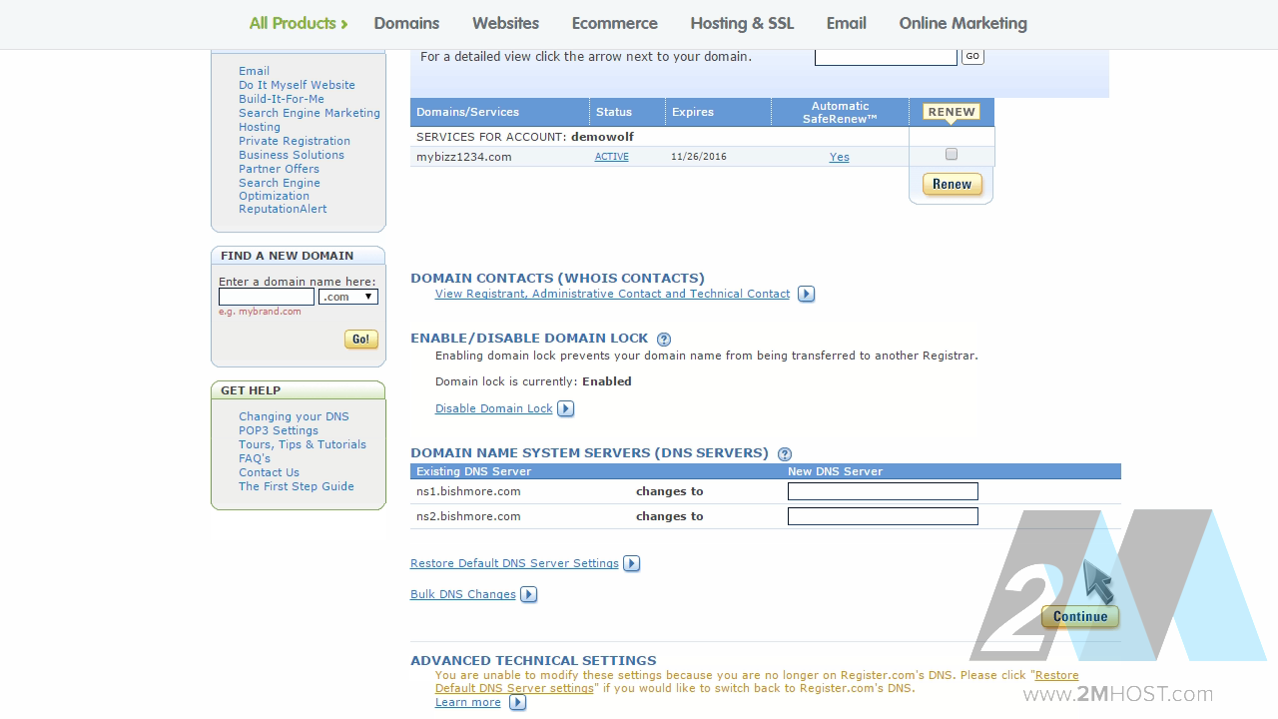Open the Domains menu
1278x719 pixels.
[406, 23]
